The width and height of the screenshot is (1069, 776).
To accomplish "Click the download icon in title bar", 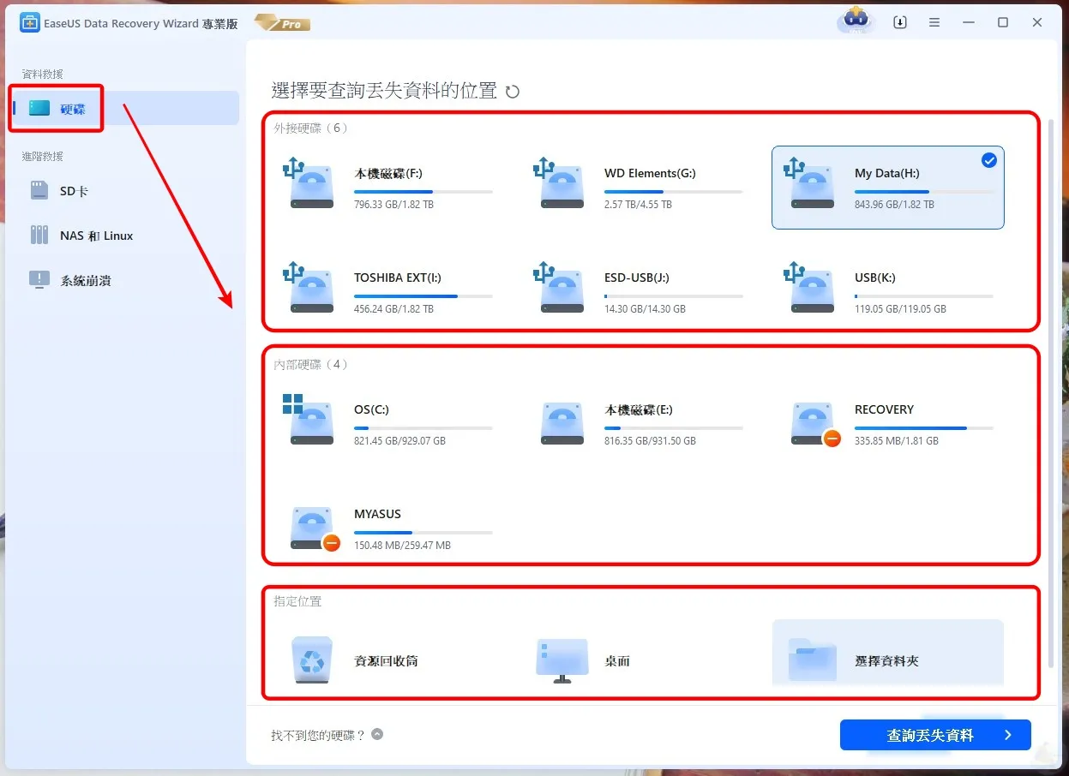I will pos(900,23).
